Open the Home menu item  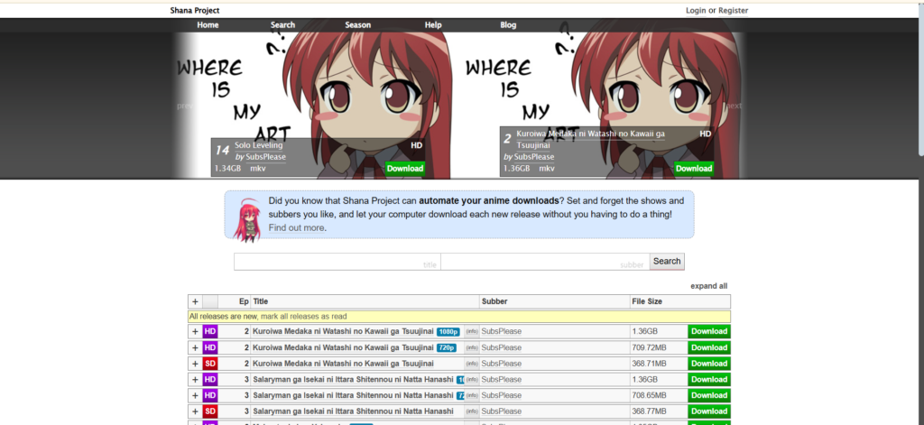208,24
